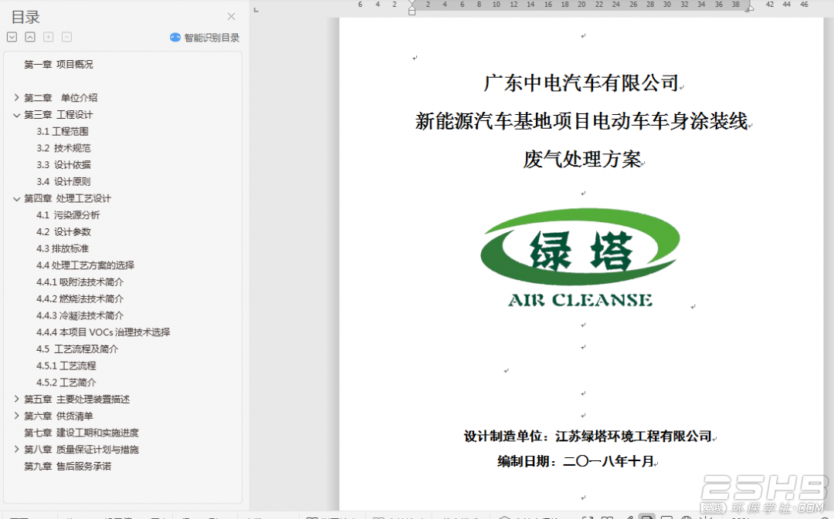834x519 pixels.
Task: Select the 第四章 处理工艺设计 entry
Action: tap(67, 199)
